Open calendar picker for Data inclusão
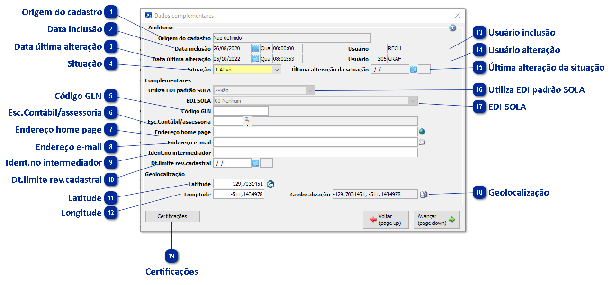Screen dimensions: 612x285 (x=256, y=48)
